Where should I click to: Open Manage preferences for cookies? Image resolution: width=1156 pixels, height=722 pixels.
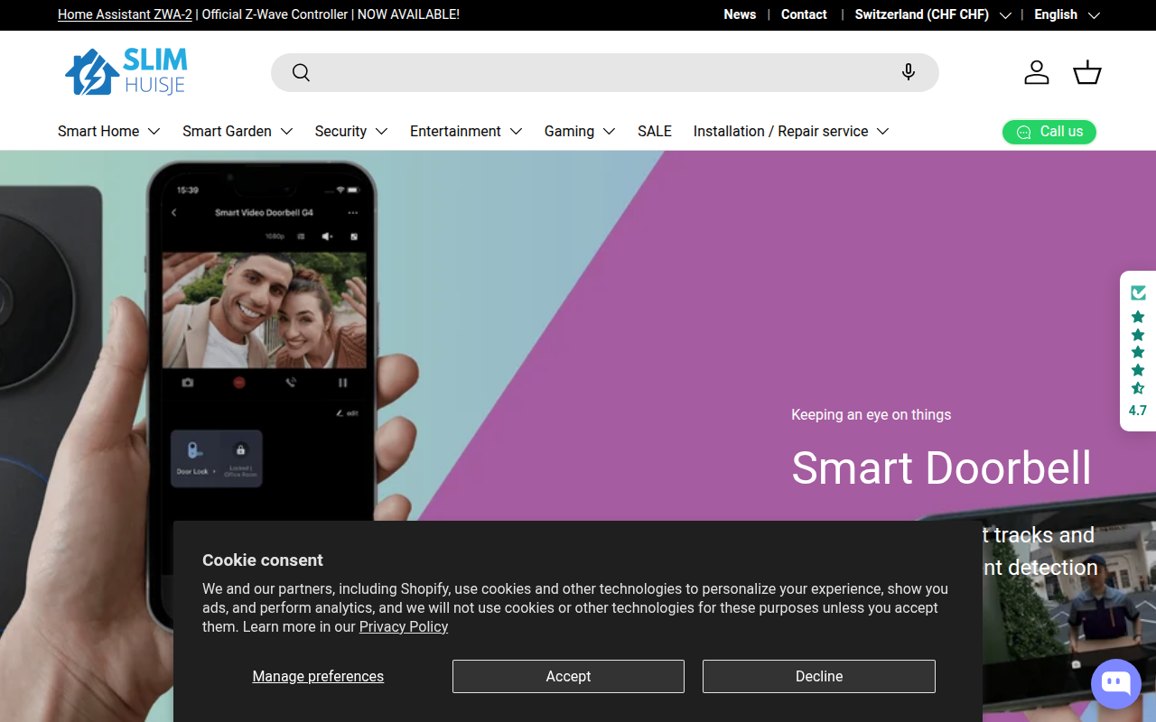pos(318,676)
